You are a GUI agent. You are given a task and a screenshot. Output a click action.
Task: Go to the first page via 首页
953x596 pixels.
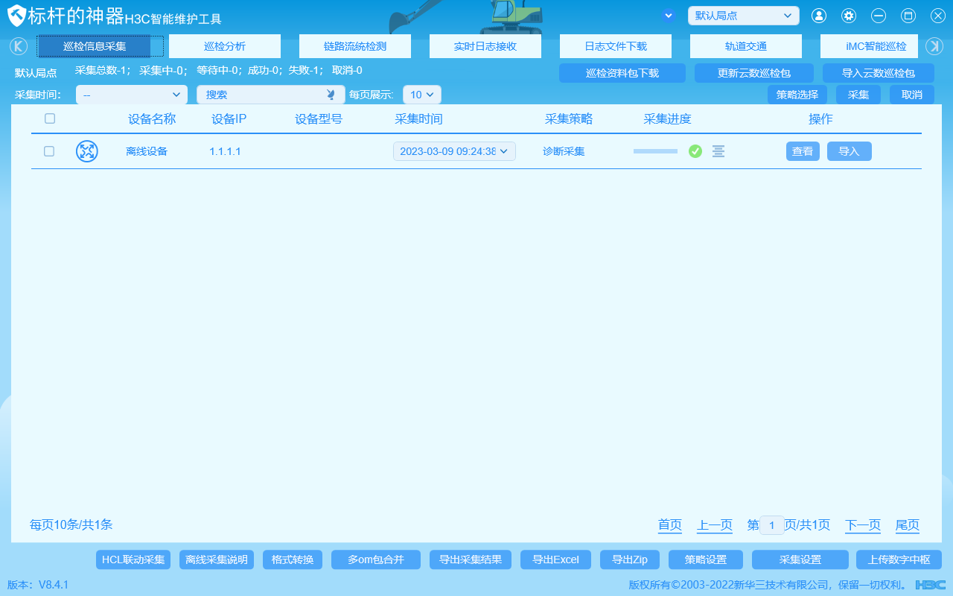pyautogui.click(x=670, y=525)
